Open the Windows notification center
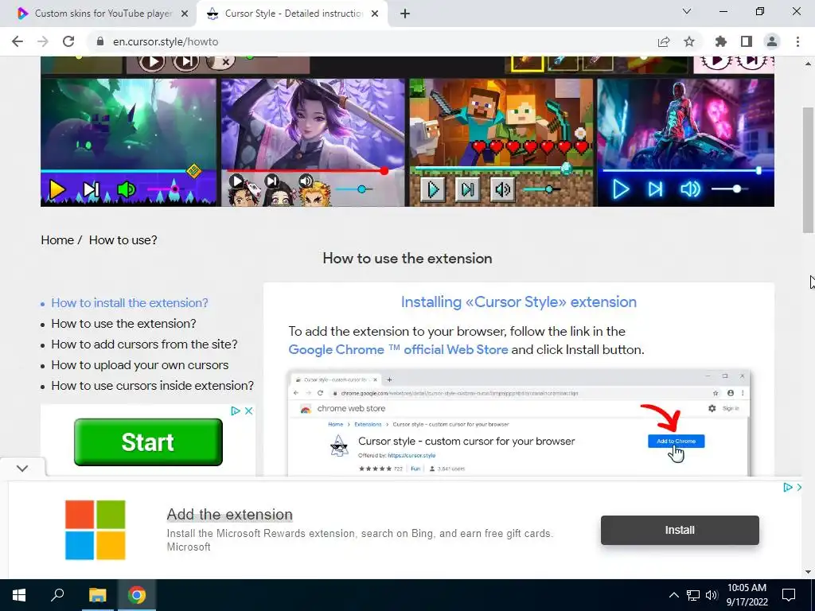The width and height of the screenshot is (815, 611). coord(789,595)
